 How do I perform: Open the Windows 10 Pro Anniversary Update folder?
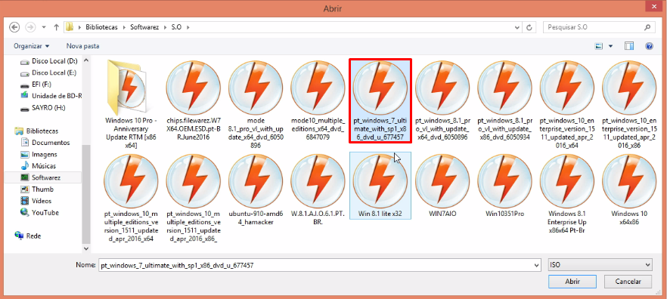point(131,105)
